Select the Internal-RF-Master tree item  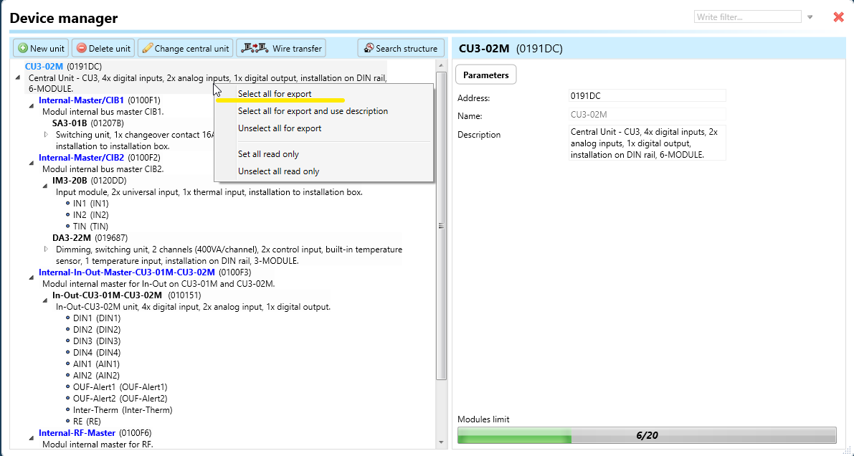pyautogui.click(x=77, y=433)
